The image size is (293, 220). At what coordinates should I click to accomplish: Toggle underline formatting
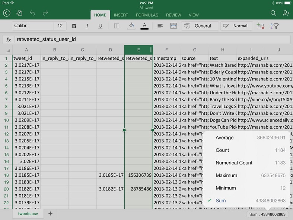(100, 26)
